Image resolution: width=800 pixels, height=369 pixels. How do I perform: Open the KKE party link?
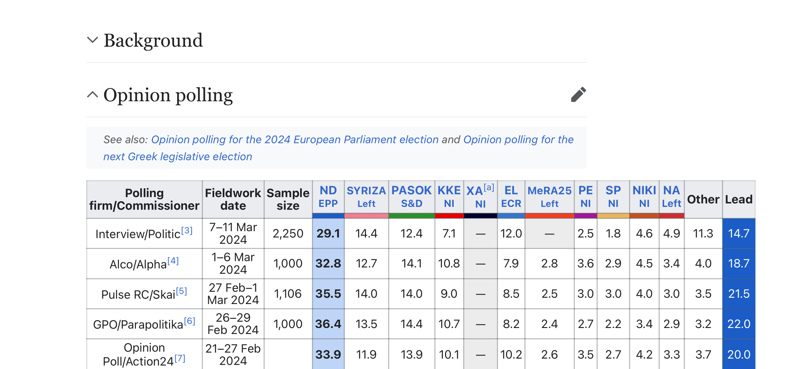pyautogui.click(x=449, y=190)
